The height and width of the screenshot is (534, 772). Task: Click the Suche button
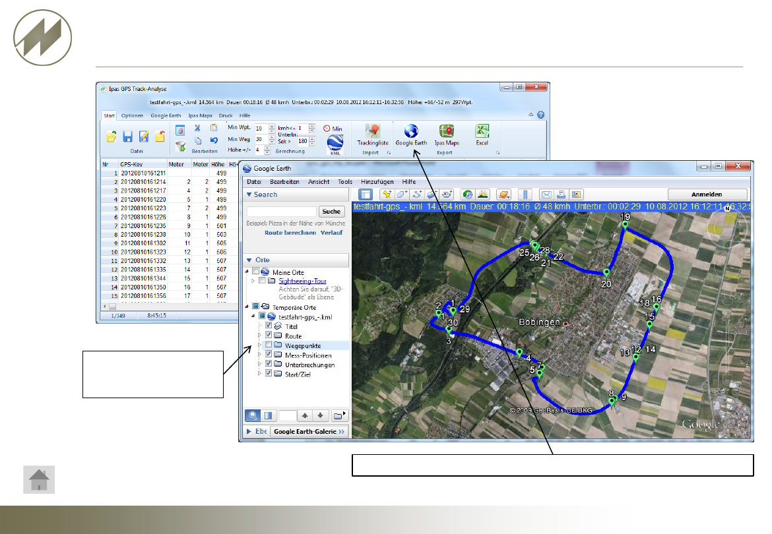pos(331,212)
